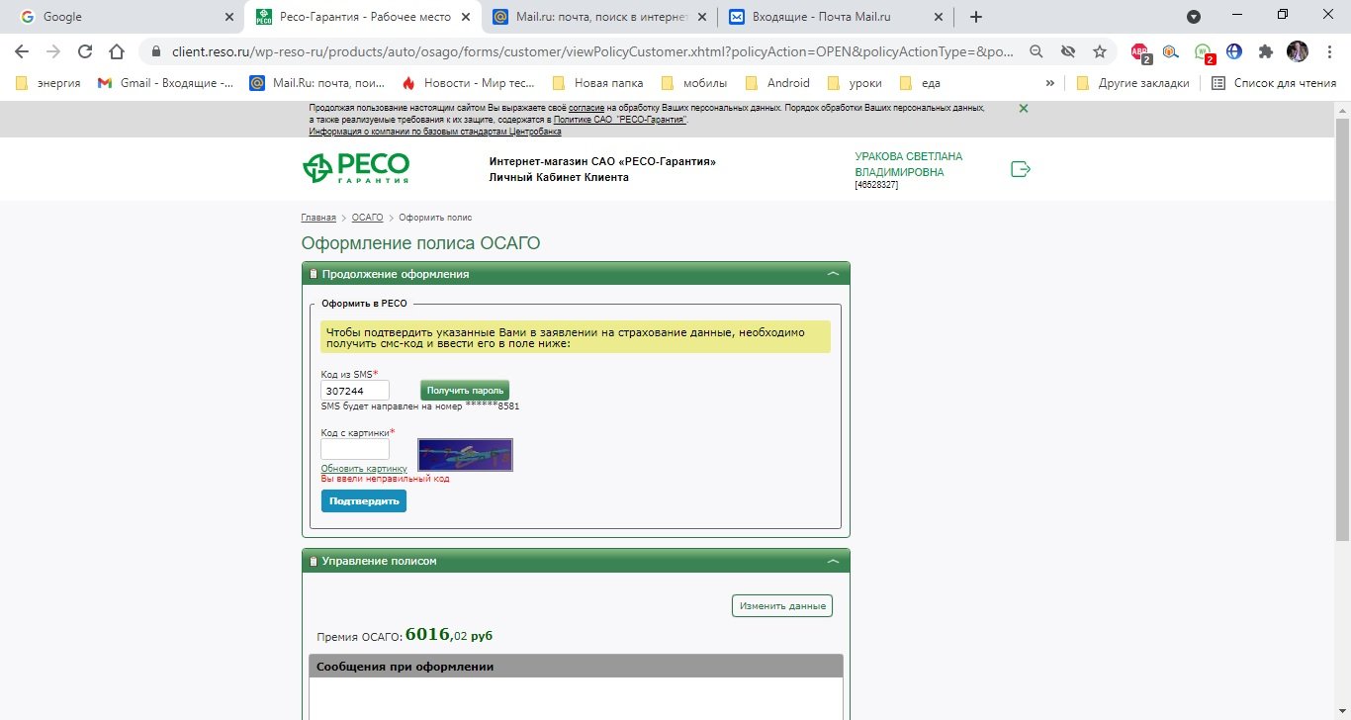This screenshot has height=720, width=1351.
Task: Click the ОСАГО breadcrumb
Action: [367, 218]
